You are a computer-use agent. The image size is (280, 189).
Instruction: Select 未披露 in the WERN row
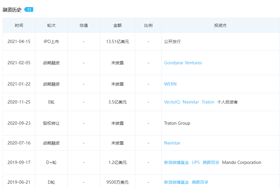pos(118,84)
